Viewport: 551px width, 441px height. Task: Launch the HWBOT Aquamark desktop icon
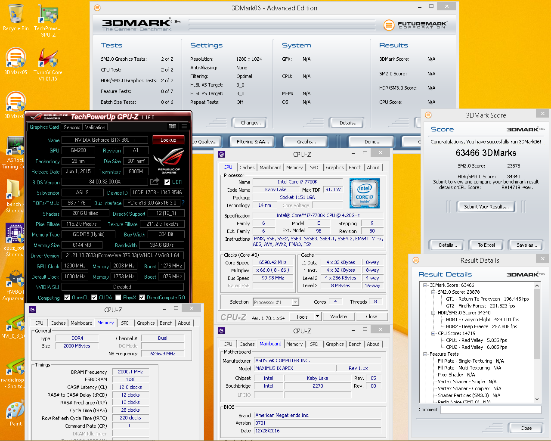(x=14, y=284)
